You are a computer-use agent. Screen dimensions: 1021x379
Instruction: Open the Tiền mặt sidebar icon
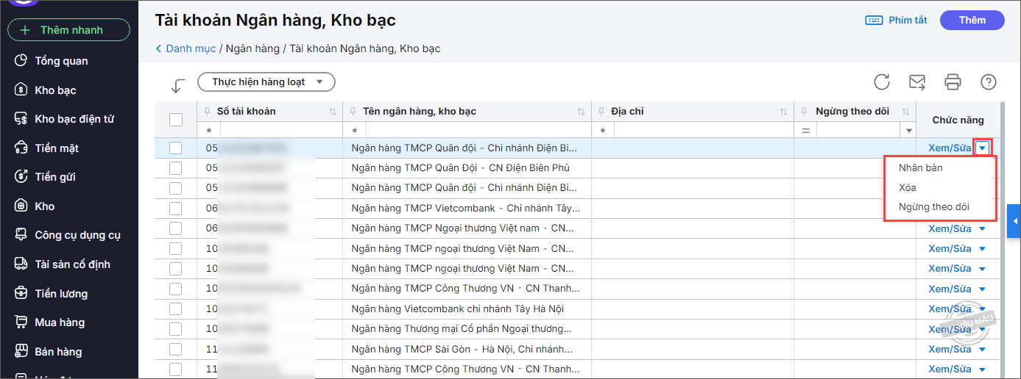tap(21, 148)
